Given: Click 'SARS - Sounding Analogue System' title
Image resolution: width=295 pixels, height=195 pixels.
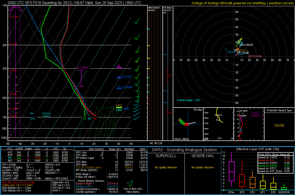Looking at the screenshot, I should pyautogui.click(x=184, y=150).
